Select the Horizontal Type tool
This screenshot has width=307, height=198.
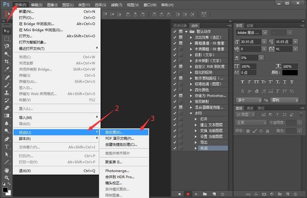(x=7, y=147)
